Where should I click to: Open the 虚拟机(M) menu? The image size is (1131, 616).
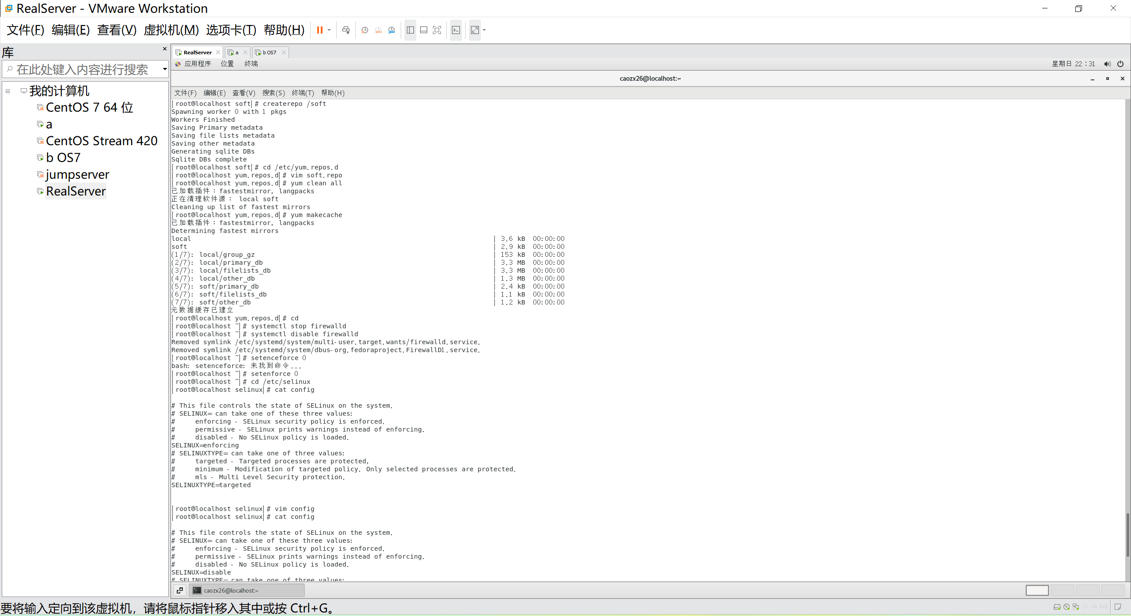[171, 30]
